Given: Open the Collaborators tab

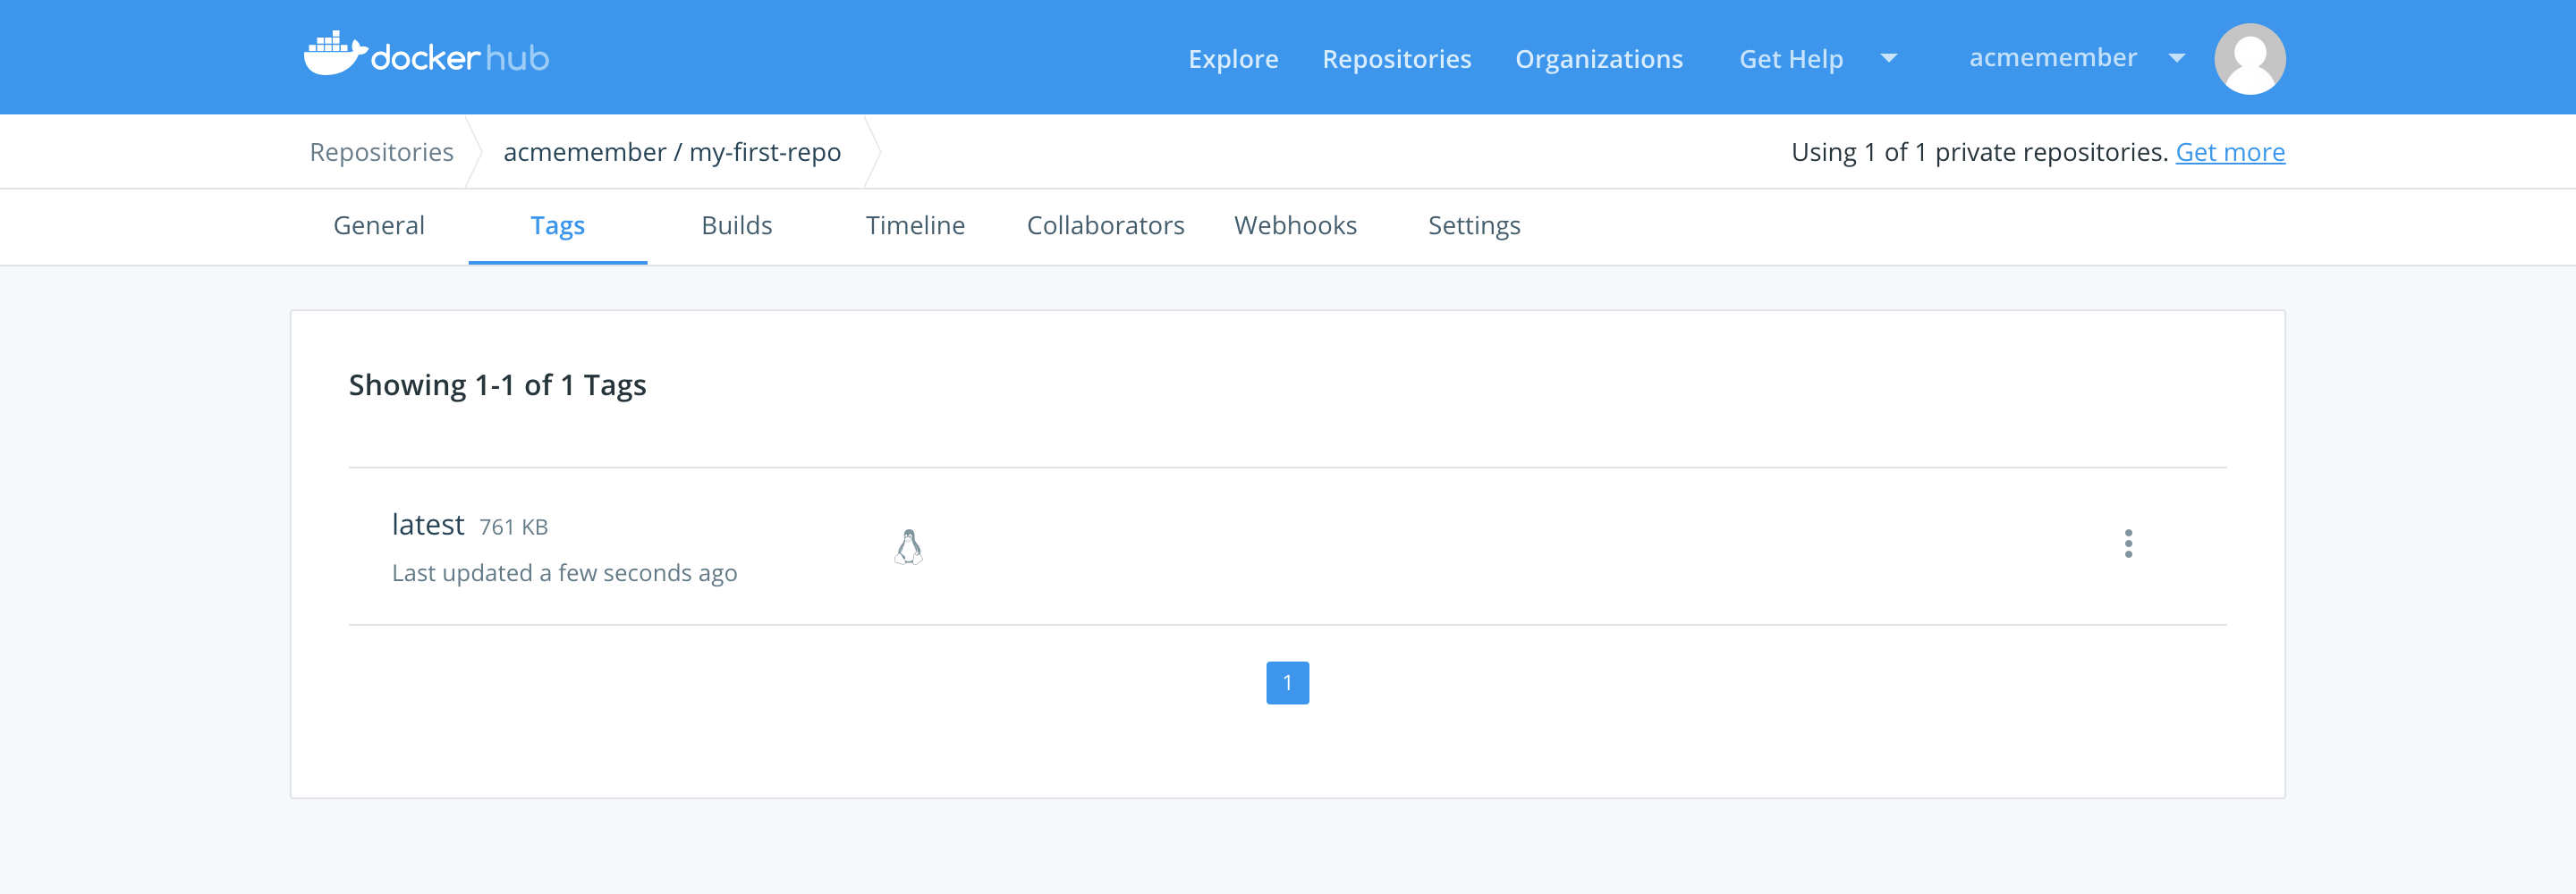Looking at the screenshot, I should click(x=1105, y=226).
